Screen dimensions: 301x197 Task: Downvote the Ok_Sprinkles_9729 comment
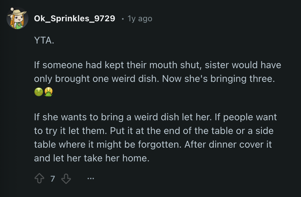coord(66,178)
